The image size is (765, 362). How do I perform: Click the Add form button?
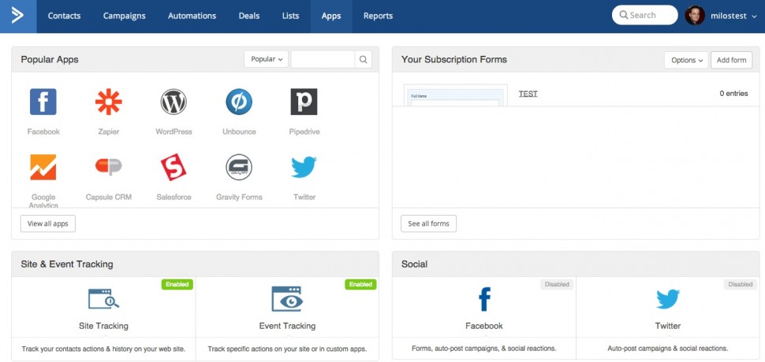731,61
